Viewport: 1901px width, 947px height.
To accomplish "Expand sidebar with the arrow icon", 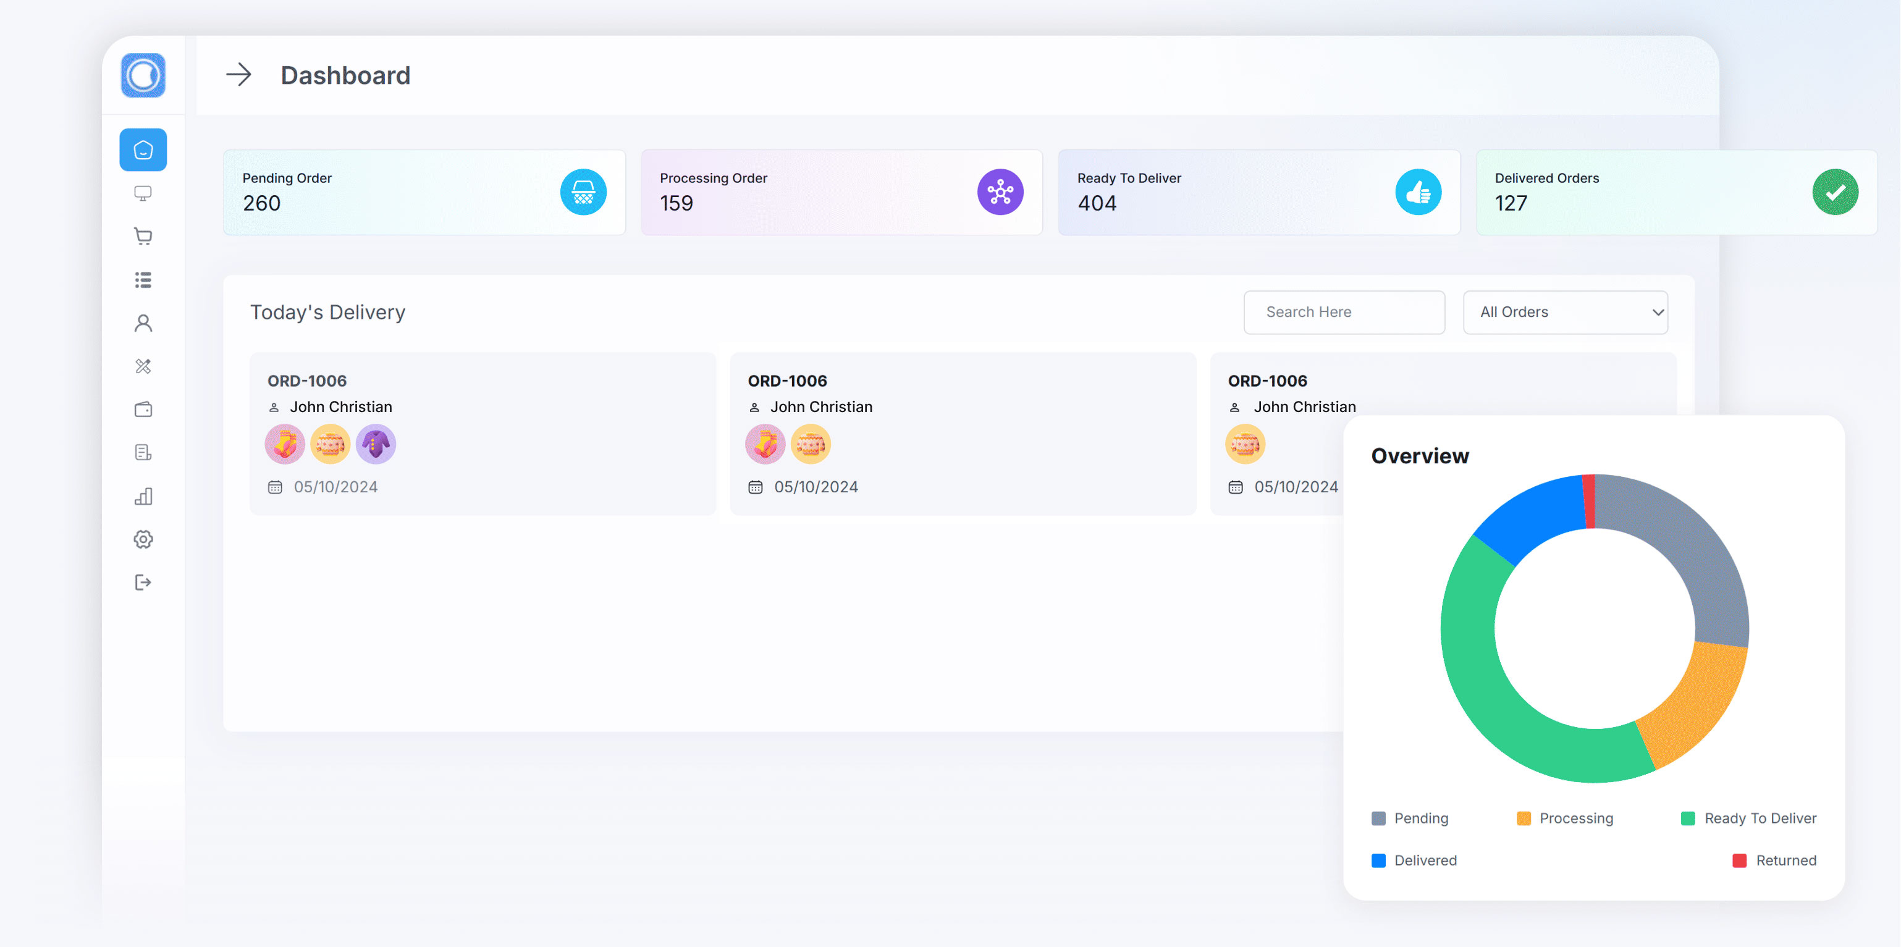I will point(238,75).
